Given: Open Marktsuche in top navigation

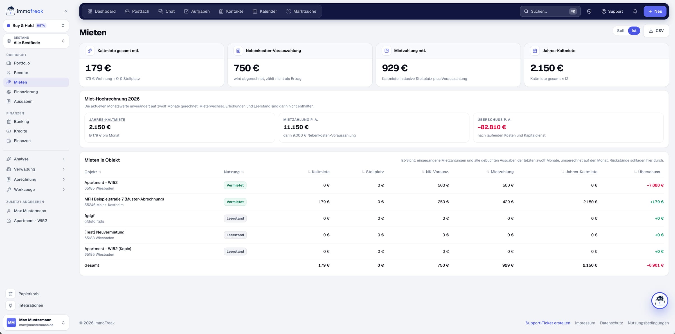Looking at the screenshot, I should [x=301, y=11].
